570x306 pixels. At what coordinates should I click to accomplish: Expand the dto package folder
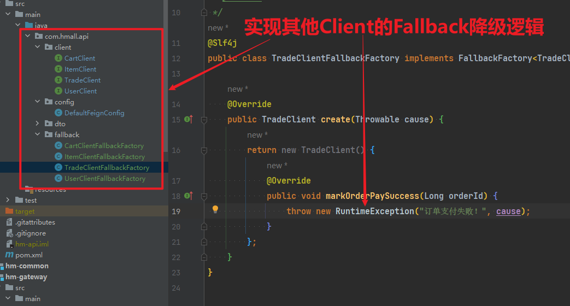point(38,124)
